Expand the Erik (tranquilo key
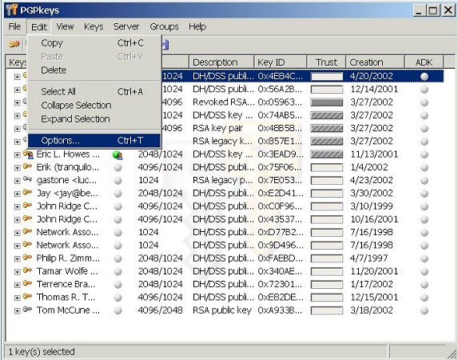The image size is (458, 360). [x=18, y=168]
